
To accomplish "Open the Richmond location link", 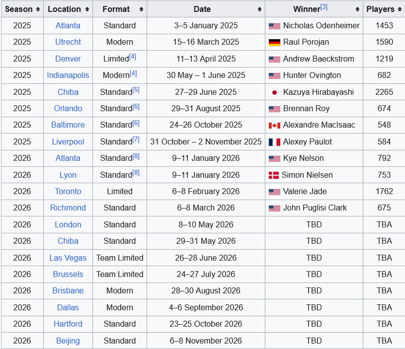I will (x=68, y=208).
